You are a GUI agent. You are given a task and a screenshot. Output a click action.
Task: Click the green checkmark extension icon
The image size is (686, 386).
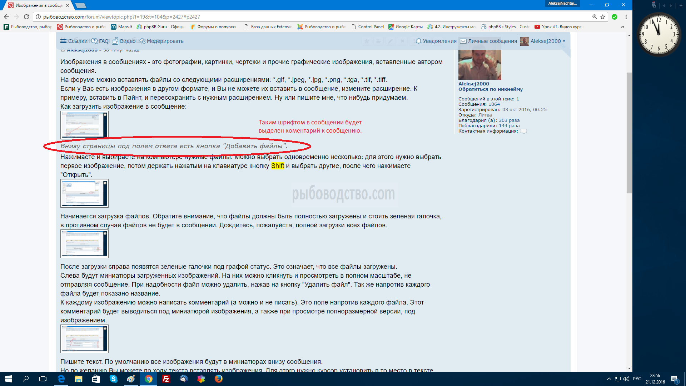[615, 17]
